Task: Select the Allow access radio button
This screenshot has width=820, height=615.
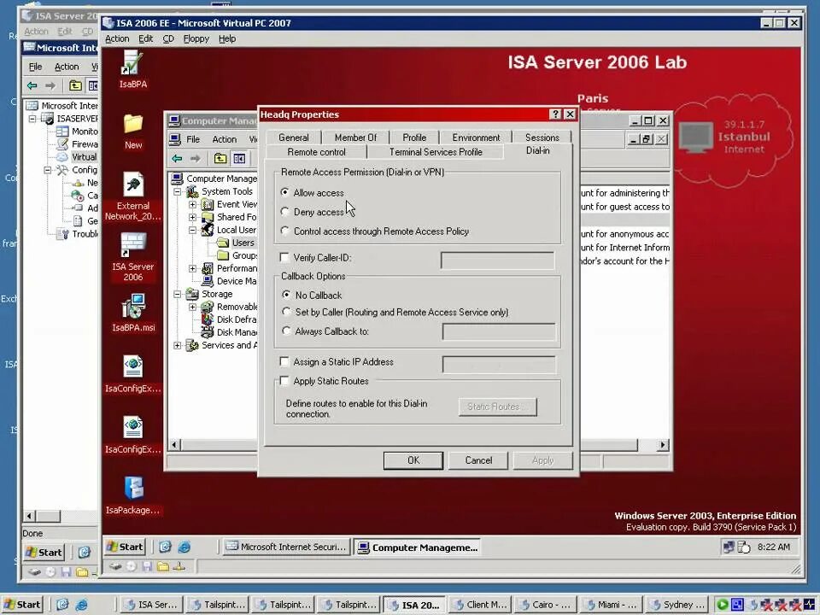Action: (x=285, y=192)
